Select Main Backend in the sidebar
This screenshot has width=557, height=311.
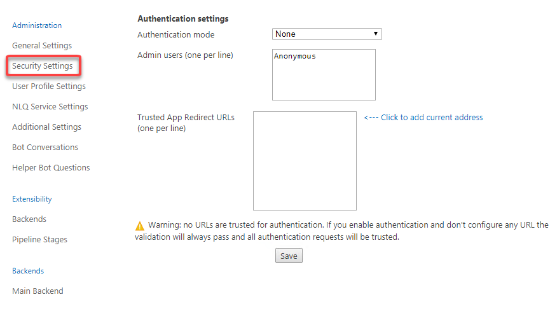tap(38, 291)
